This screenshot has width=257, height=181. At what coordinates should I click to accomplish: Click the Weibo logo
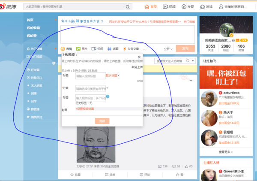tap(8, 6)
